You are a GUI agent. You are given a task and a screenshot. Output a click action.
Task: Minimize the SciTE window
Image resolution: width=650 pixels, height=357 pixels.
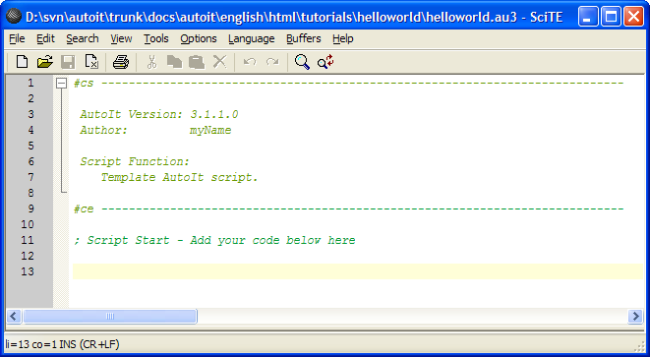pos(588,17)
